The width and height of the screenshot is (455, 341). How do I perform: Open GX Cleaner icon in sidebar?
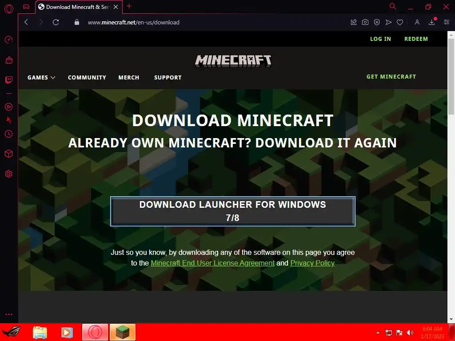(9, 60)
